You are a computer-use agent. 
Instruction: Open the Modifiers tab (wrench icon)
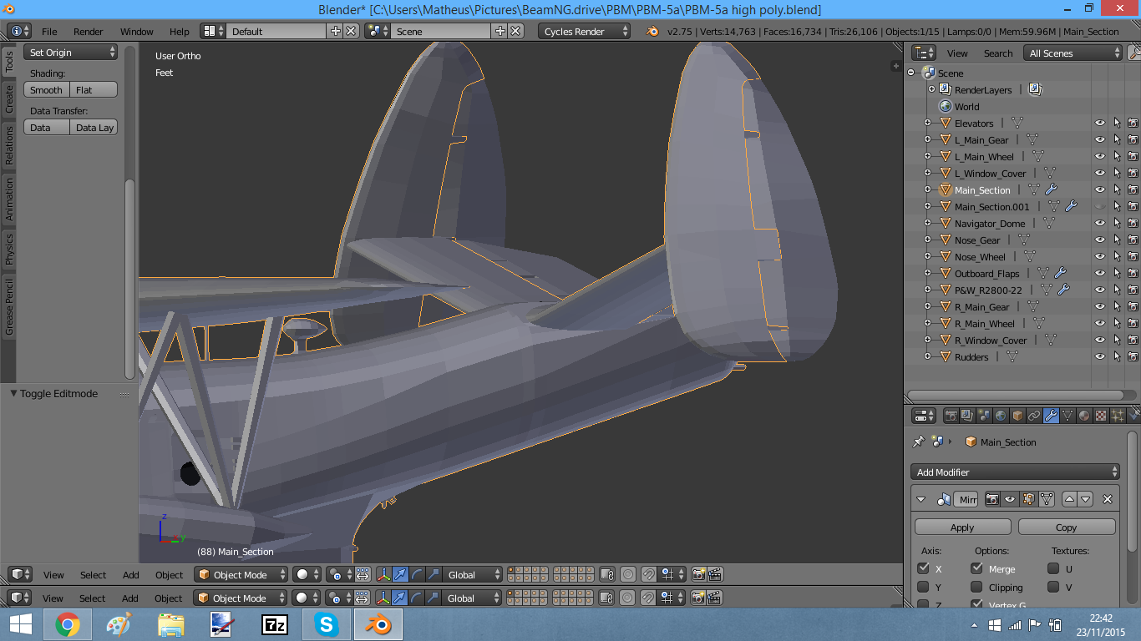coord(1051,416)
